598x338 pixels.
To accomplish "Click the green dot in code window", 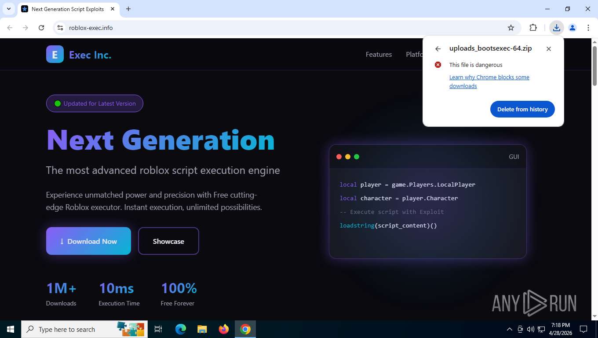I will tap(357, 157).
